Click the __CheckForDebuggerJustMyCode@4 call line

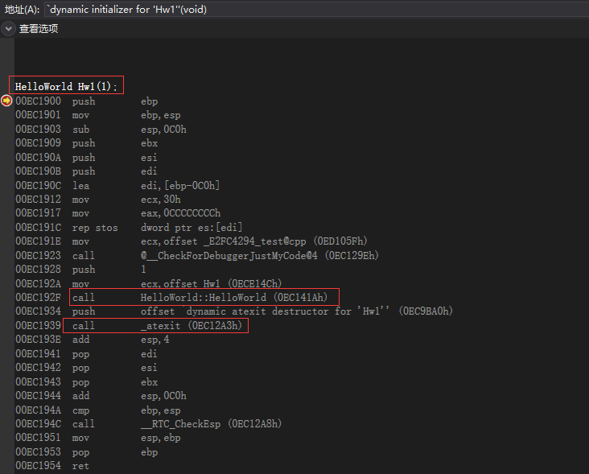[197, 256]
